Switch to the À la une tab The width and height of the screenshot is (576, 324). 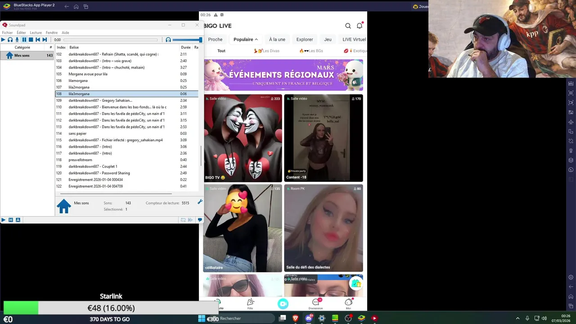pos(277,39)
